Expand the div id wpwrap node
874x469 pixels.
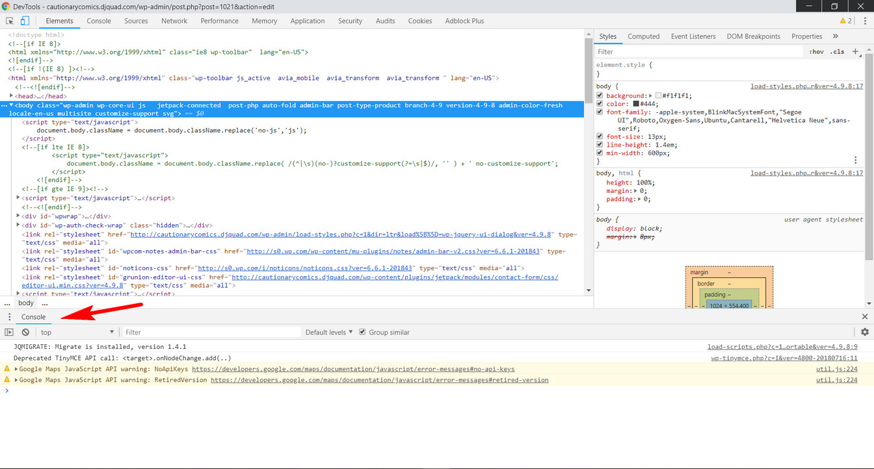[x=18, y=216]
